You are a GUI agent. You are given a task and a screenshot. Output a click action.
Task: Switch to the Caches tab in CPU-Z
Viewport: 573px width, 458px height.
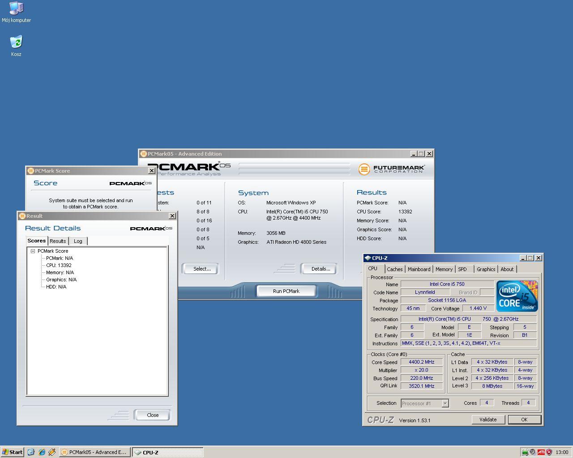click(x=394, y=269)
